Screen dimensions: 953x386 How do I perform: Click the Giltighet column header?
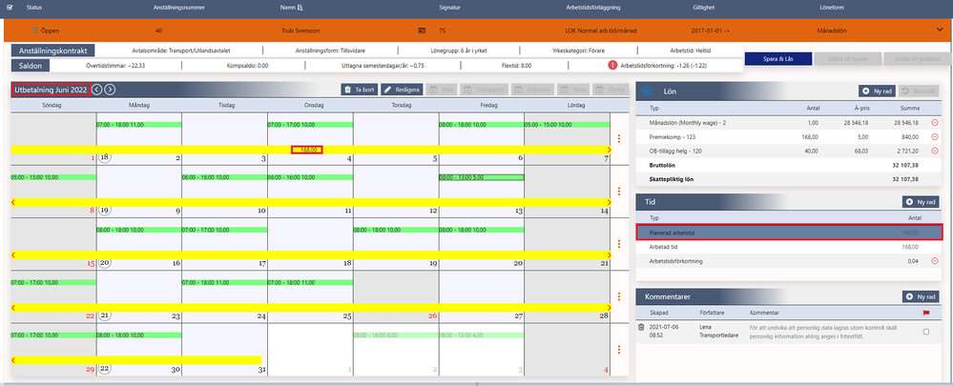click(x=703, y=8)
